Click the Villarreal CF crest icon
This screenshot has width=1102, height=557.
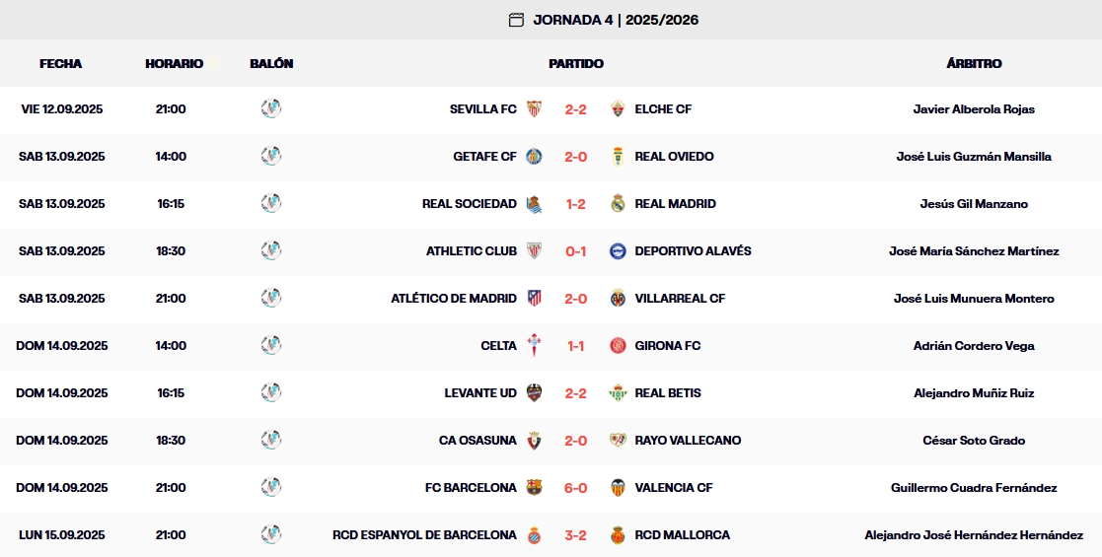click(x=618, y=299)
